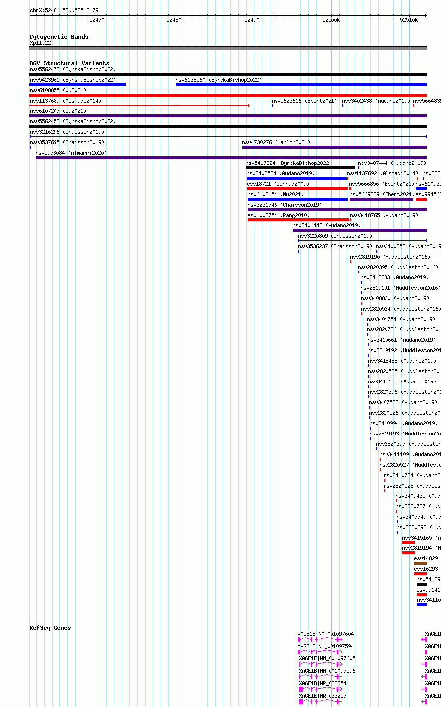Open variant nsv3407444 (Audano2019)
The image size is (441, 707).
tap(392, 163)
